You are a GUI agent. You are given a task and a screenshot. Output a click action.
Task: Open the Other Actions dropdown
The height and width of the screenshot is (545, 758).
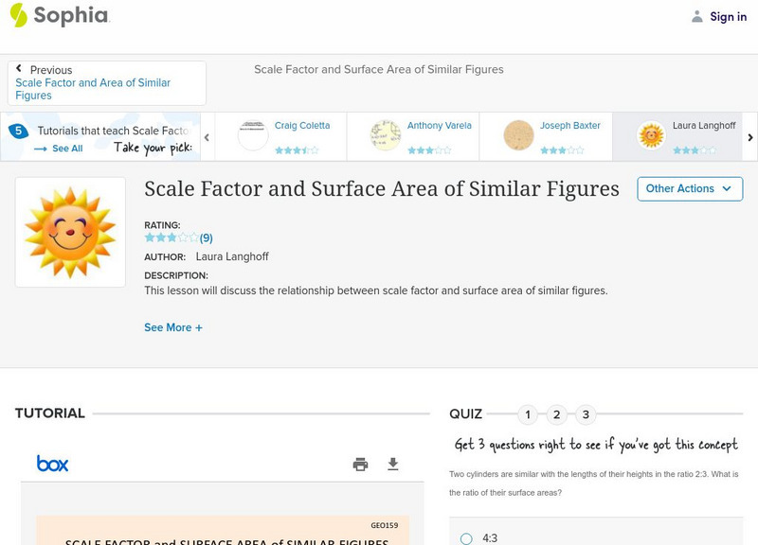tap(689, 188)
